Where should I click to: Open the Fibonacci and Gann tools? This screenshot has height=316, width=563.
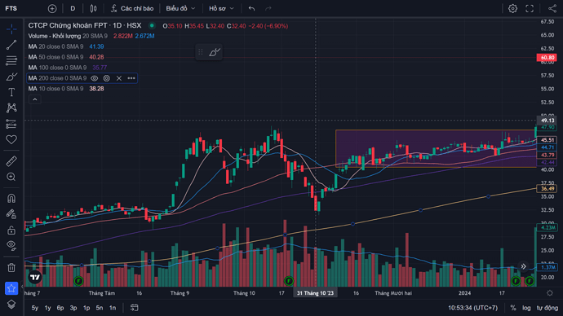pyautogui.click(x=11, y=60)
